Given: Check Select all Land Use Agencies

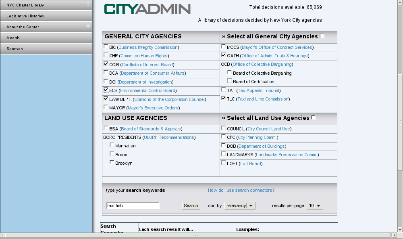Looking at the screenshot, I should pos(314,117).
